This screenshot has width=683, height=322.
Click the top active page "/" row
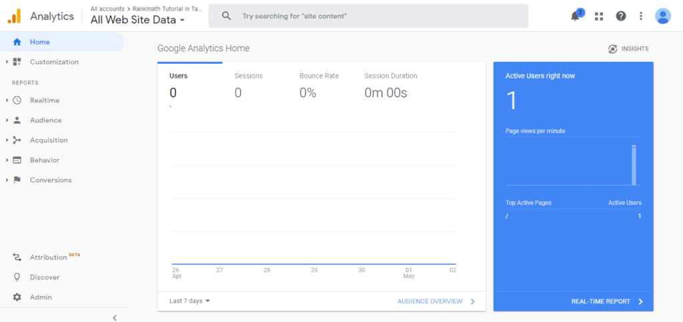tap(573, 216)
